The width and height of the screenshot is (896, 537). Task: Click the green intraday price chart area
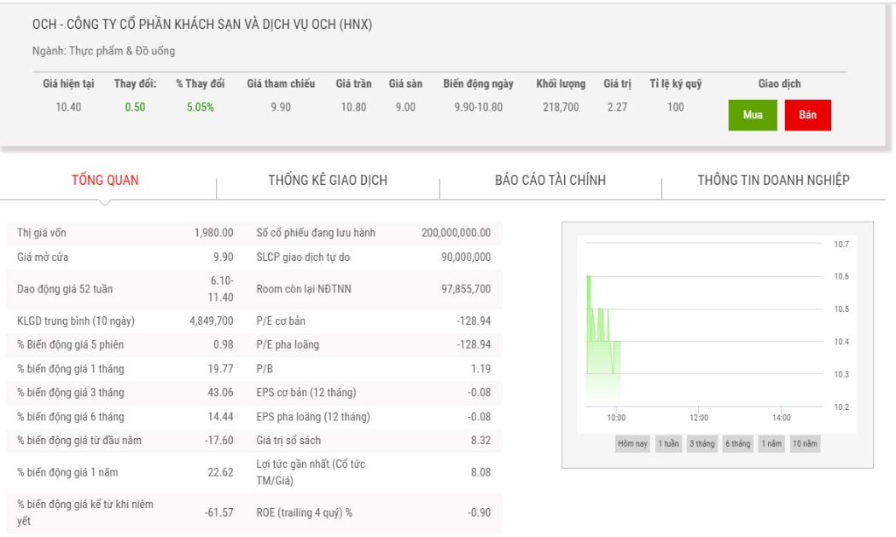(603, 337)
